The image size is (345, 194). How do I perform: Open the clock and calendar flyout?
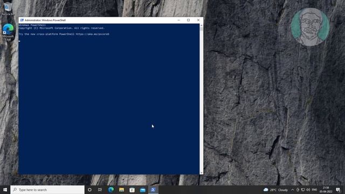(326, 190)
